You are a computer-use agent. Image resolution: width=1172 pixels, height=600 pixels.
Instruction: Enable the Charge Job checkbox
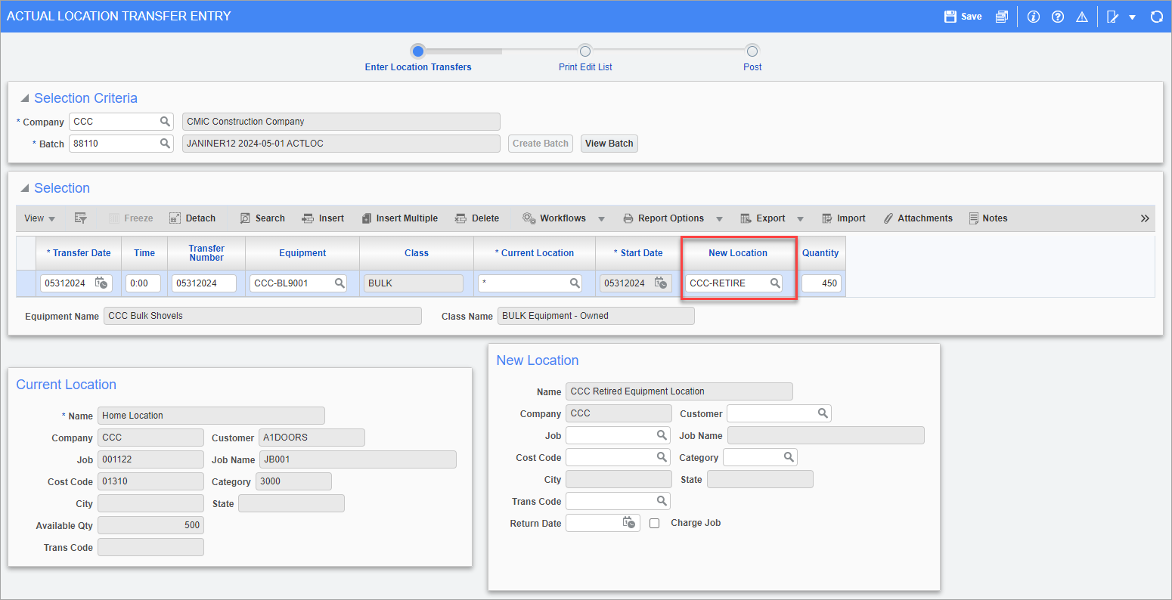655,523
